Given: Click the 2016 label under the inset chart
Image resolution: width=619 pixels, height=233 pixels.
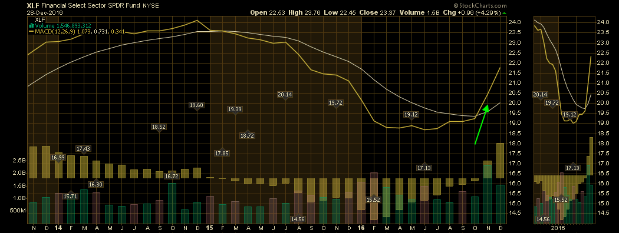Looking at the screenshot, I should (559, 228).
